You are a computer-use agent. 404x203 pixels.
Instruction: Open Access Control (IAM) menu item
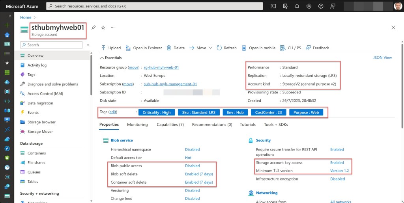(x=46, y=94)
